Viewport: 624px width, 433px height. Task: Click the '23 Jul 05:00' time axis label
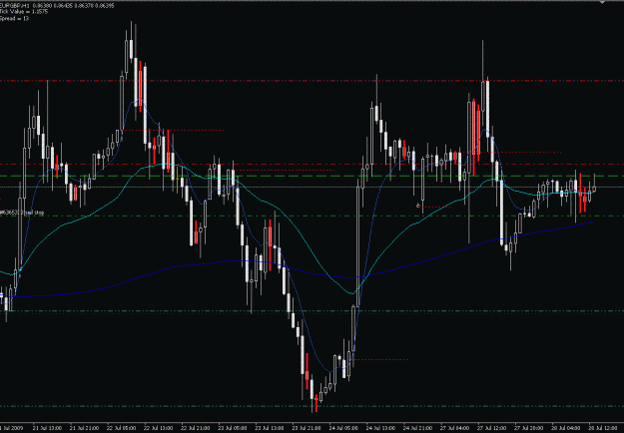pos(233,428)
